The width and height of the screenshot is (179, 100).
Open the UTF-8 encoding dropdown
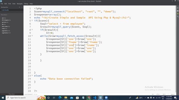[158, 94]
